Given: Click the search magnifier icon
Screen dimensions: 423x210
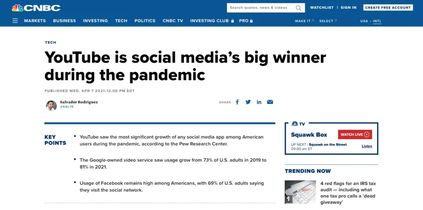Looking at the screenshot, I should click(x=299, y=8).
